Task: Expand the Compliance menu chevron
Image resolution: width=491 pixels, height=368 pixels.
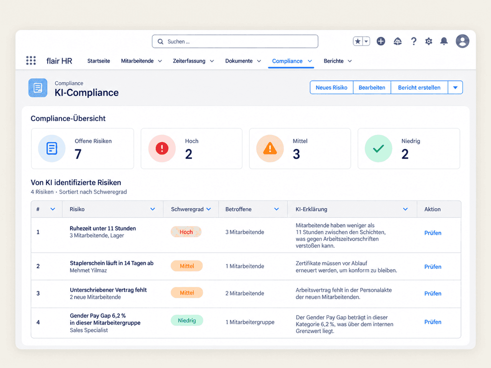Action: (310, 61)
